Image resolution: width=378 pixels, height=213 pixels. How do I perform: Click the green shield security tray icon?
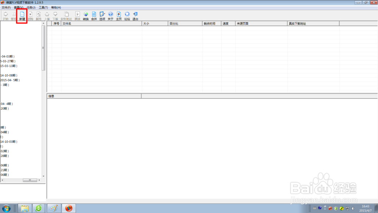click(336, 208)
